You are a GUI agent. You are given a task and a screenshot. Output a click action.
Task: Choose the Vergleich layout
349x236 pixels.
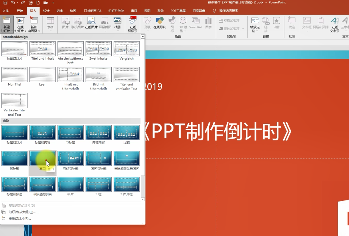click(126, 51)
